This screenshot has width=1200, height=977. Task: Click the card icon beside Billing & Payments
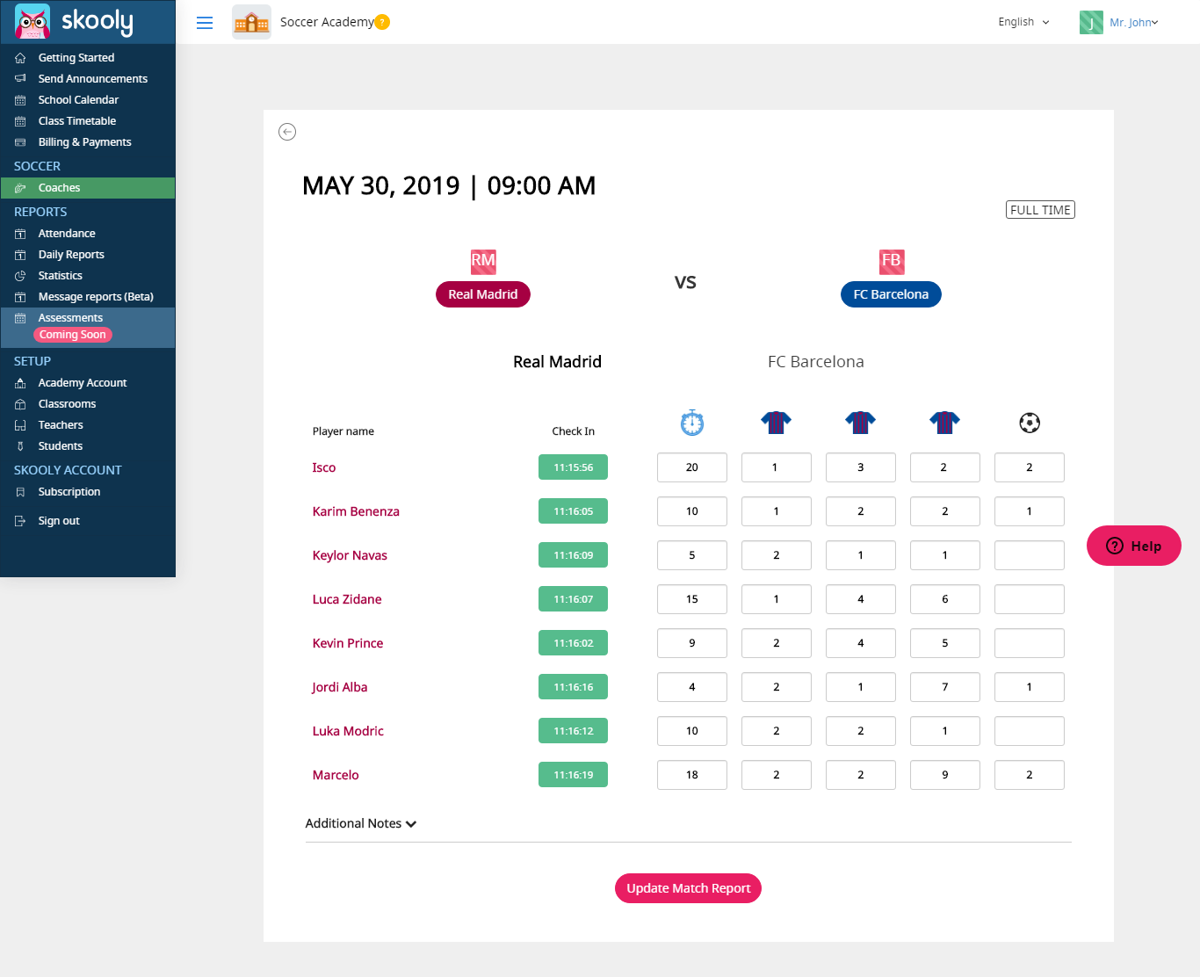coord(20,142)
